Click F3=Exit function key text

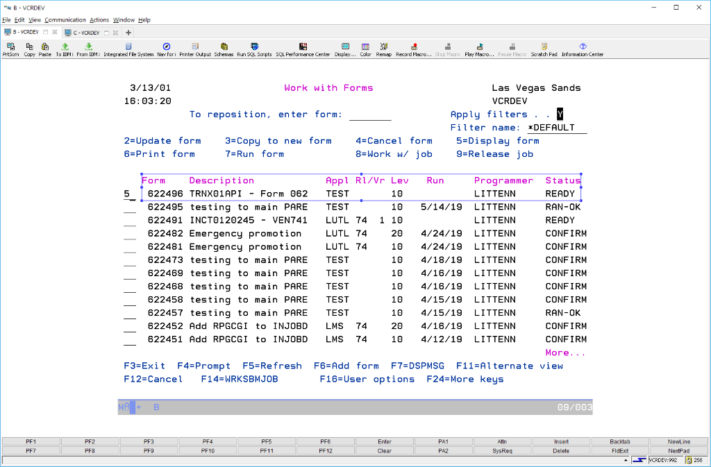coord(144,366)
